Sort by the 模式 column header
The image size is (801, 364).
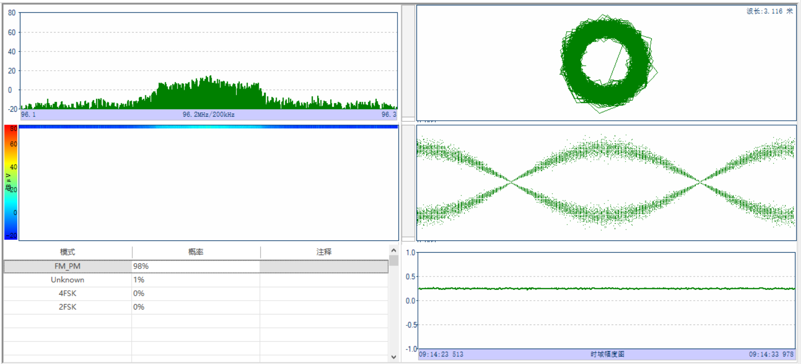pos(67,252)
